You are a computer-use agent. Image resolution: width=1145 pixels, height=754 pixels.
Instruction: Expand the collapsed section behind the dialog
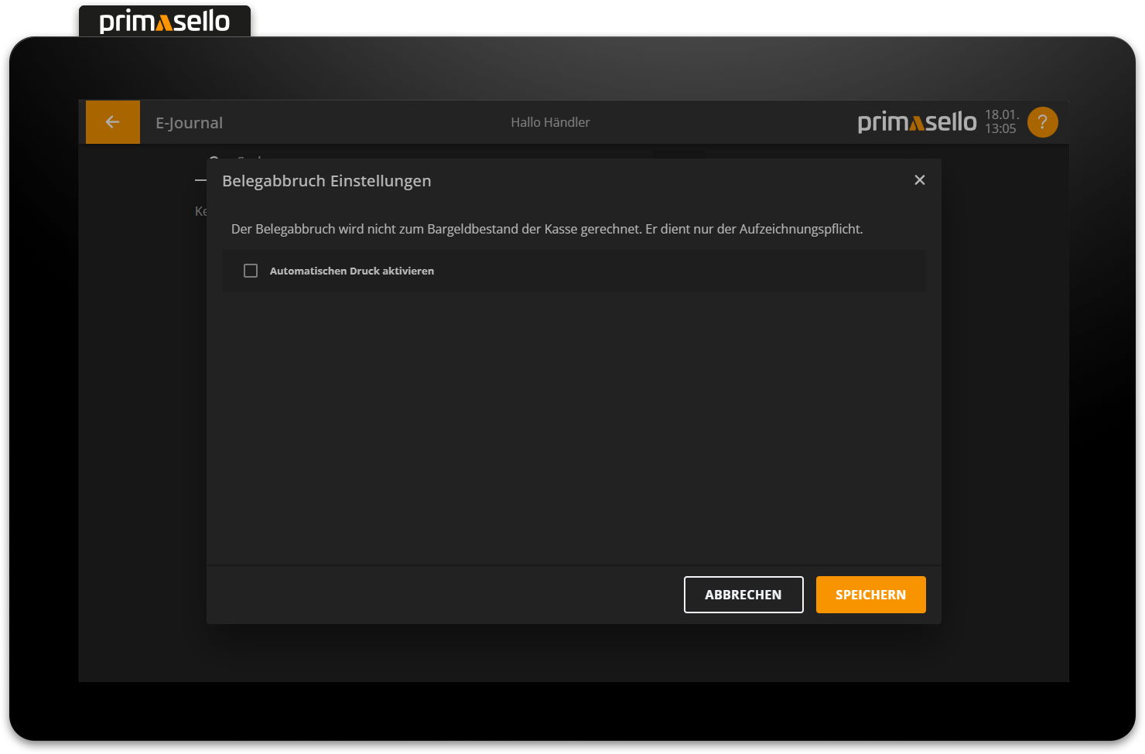(x=200, y=179)
